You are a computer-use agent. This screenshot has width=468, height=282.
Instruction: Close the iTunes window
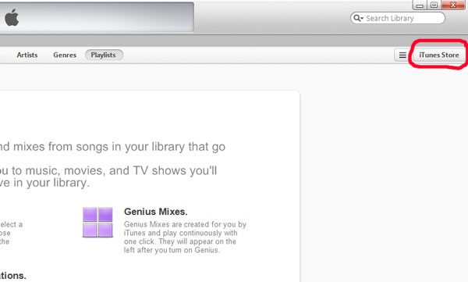click(x=453, y=5)
